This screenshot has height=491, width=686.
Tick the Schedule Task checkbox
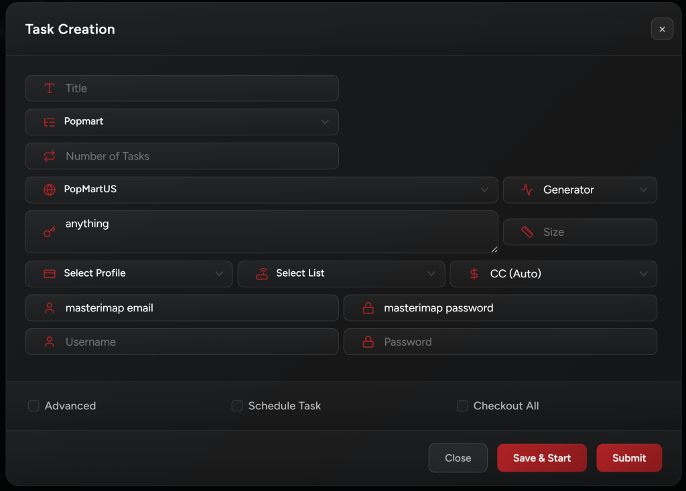(237, 406)
